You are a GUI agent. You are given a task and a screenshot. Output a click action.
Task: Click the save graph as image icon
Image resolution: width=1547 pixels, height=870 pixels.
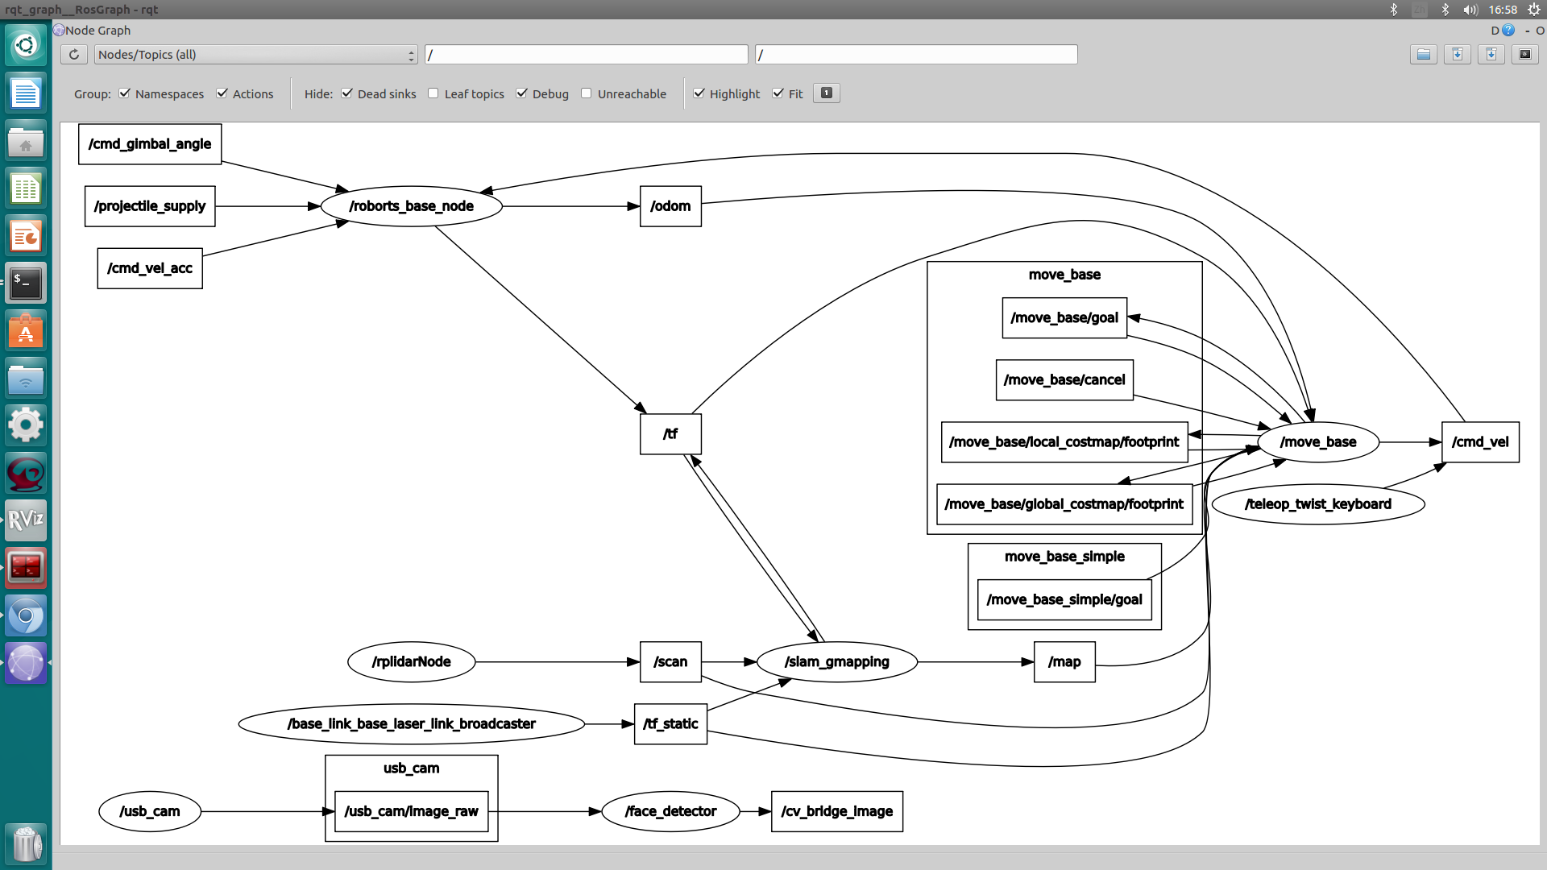tap(1524, 55)
